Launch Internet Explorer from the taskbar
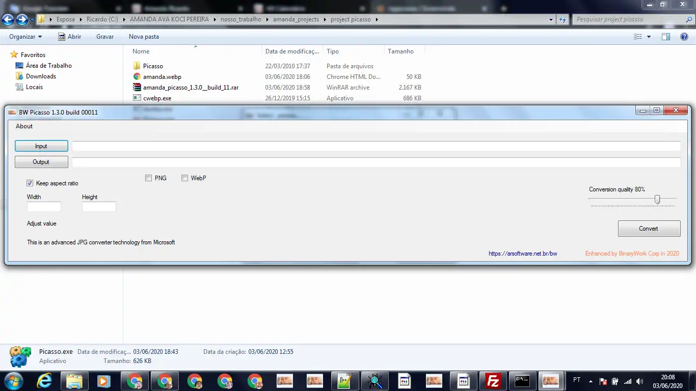 coord(45,380)
